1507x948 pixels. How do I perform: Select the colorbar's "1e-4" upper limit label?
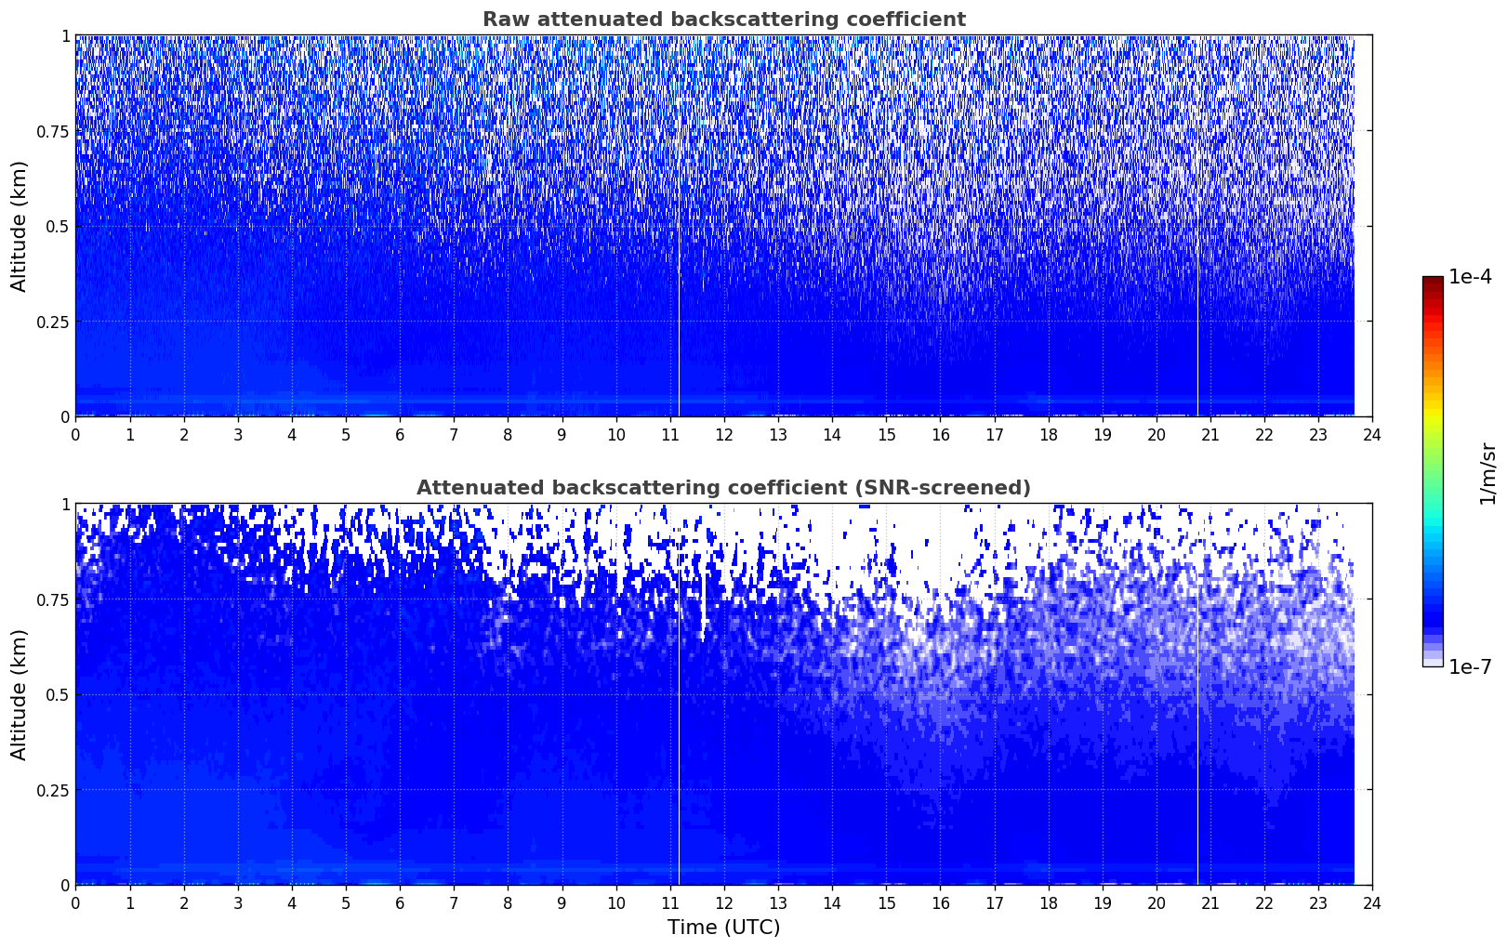(1470, 277)
